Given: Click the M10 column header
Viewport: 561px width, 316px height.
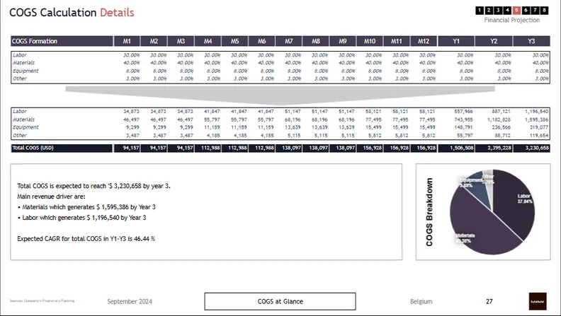Looking at the screenshot, I should click(x=370, y=41).
